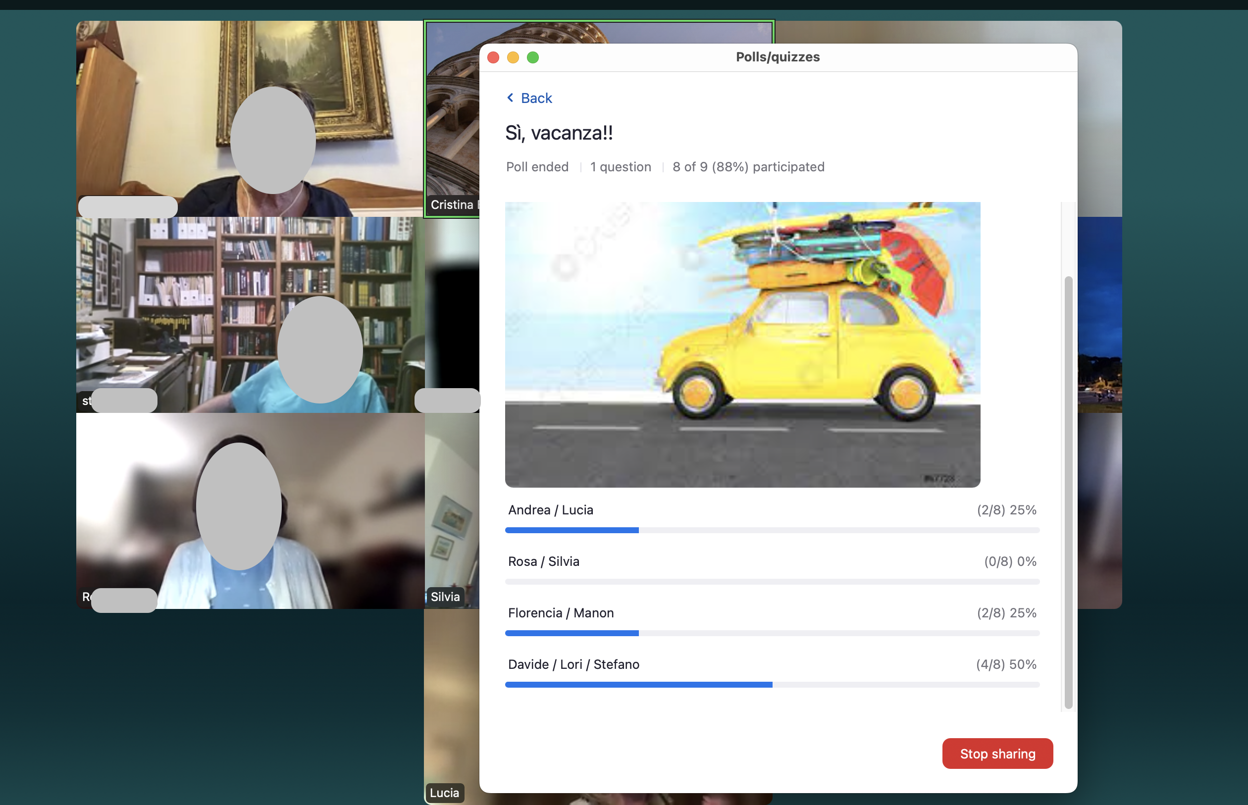Screen dimensions: 1248x805
Task: Click the Back chevron arrow icon
Action: click(x=510, y=98)
